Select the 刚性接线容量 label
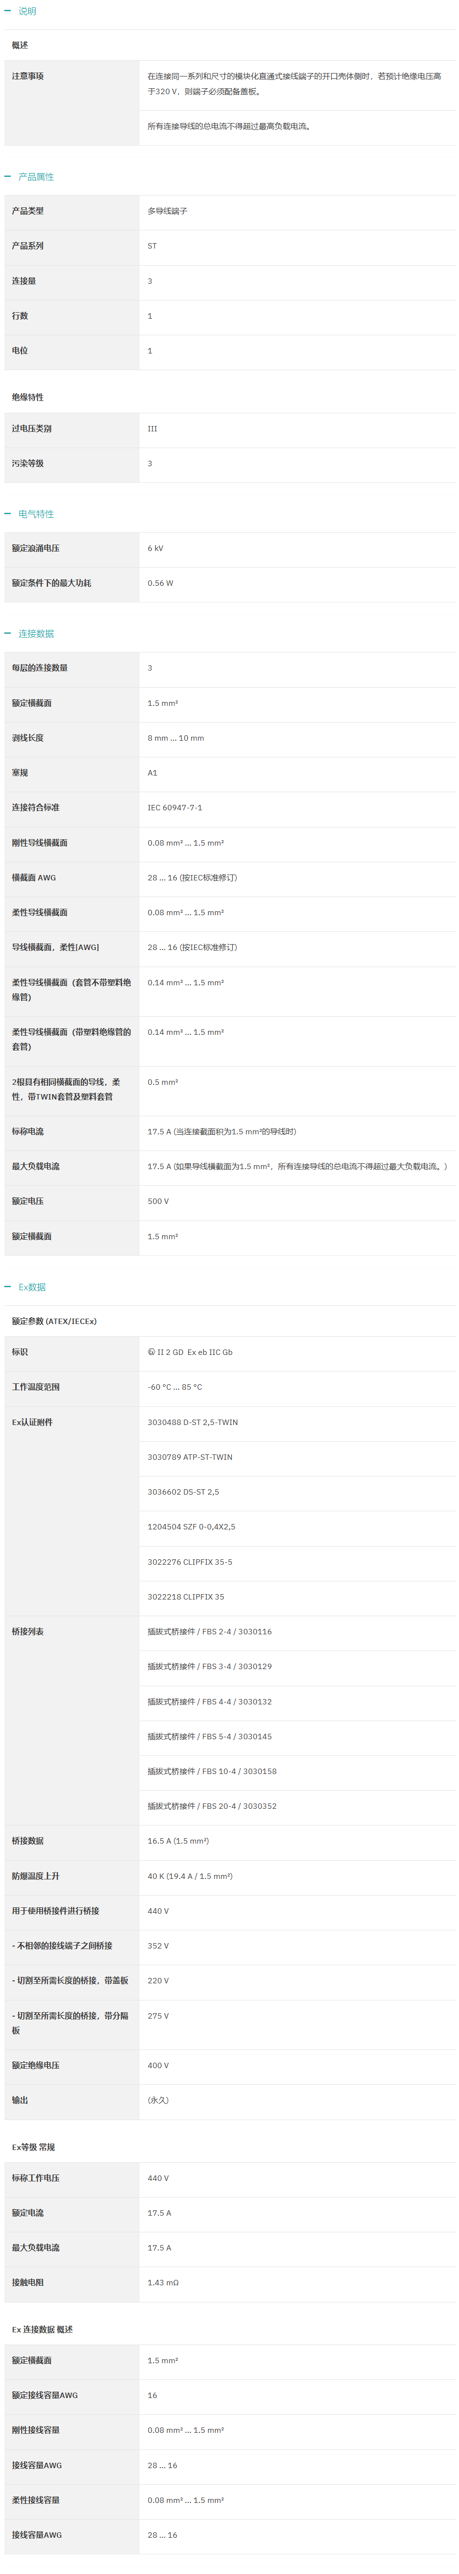459x2574 pixels. click(36, 2430)
